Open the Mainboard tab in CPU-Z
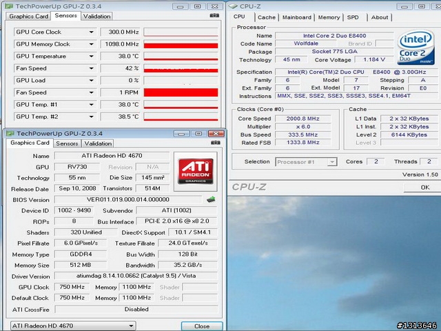Screen dimensions: 441x331 coord(297,17)
